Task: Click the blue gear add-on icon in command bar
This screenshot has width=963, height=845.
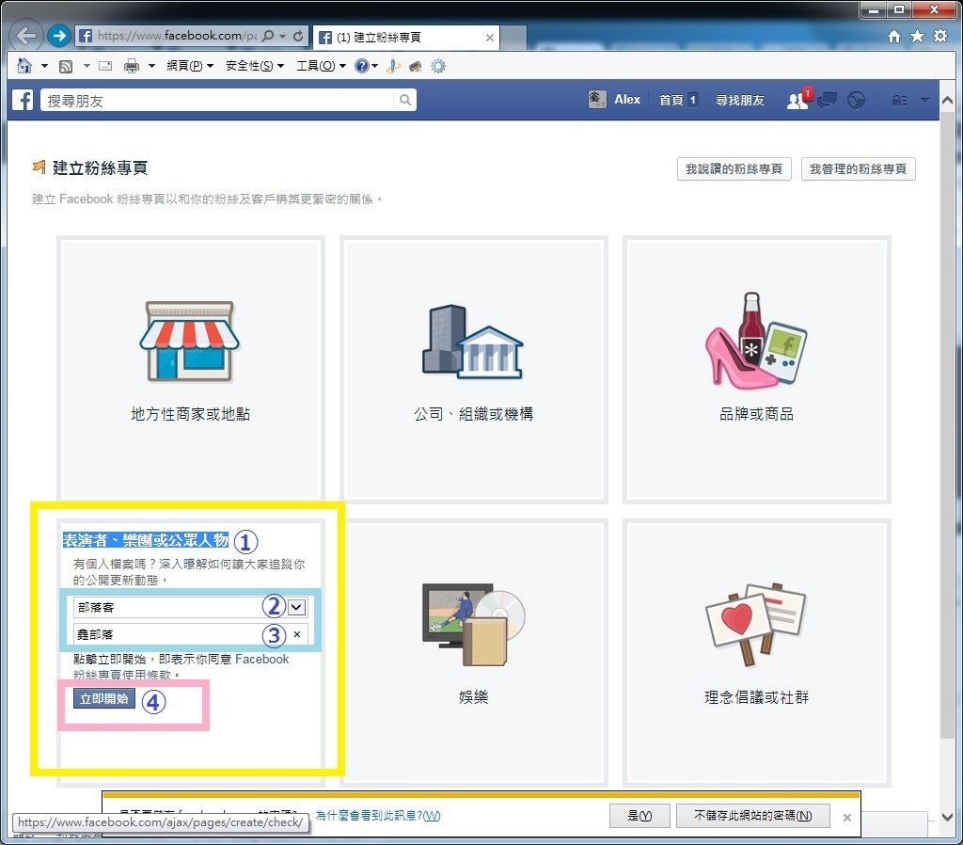Action: pyautogui.click(x=438, y=66)
